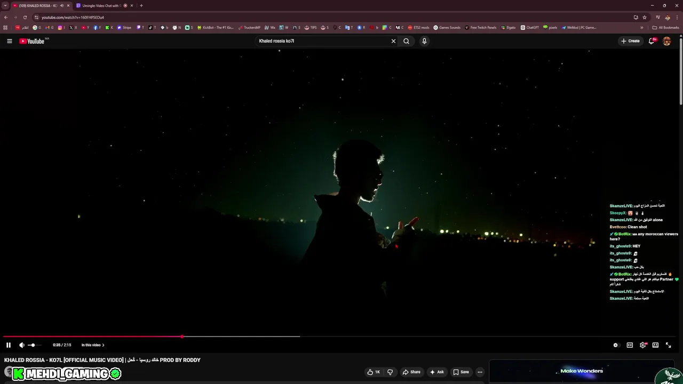Open the player settings gear
The height and width of the screenshot is (384, 683).
click(642, 345)
